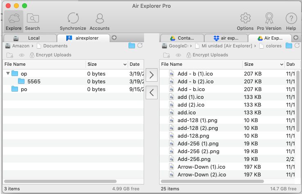Open folder browser icon in left pane
The height and width of the screenshot is (194, 302).
point(132,46)
